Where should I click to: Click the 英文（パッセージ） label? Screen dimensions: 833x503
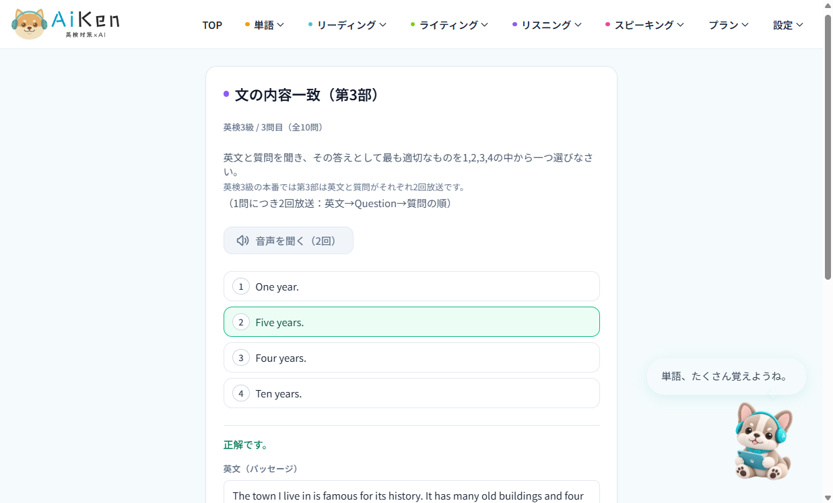click(261, 469)
